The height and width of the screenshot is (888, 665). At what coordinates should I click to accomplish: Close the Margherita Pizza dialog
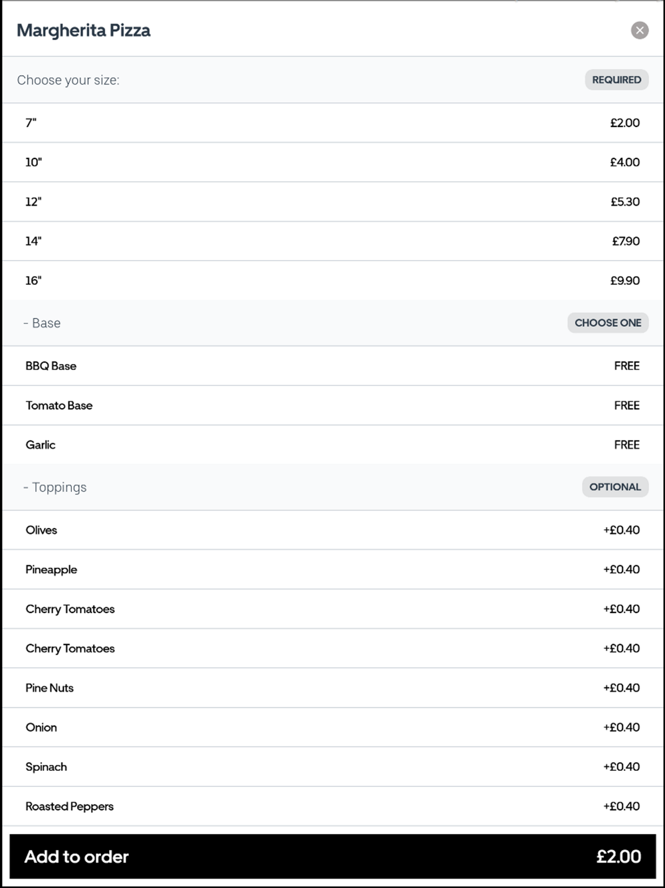[639, 31]
